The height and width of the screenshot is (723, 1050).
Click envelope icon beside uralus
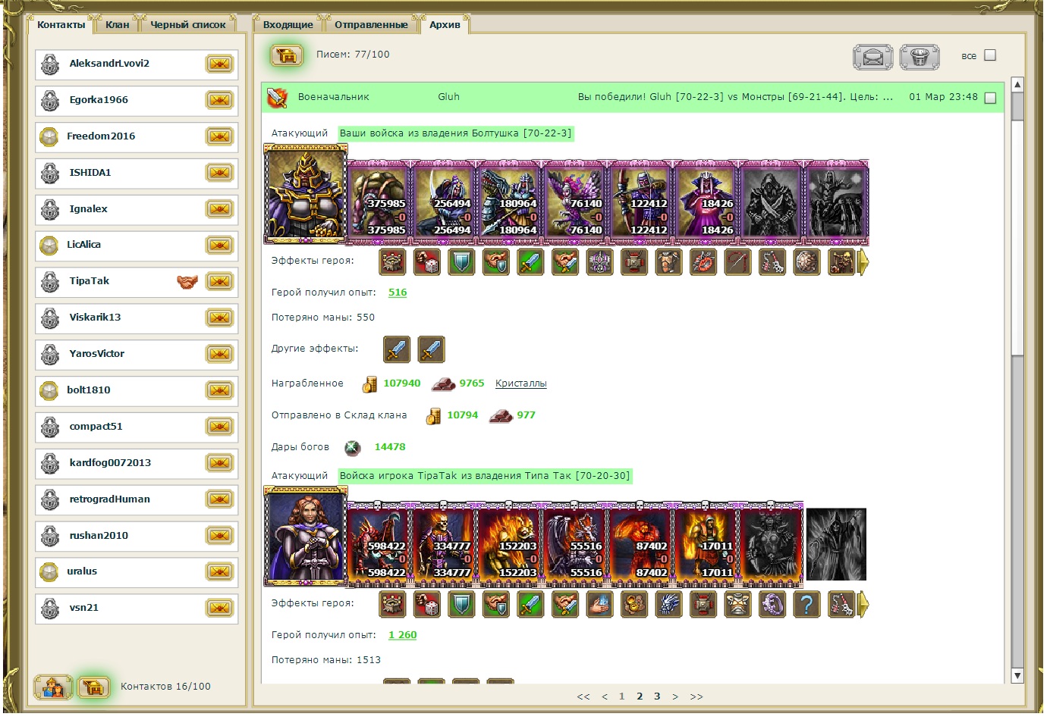tap(220, 571)
